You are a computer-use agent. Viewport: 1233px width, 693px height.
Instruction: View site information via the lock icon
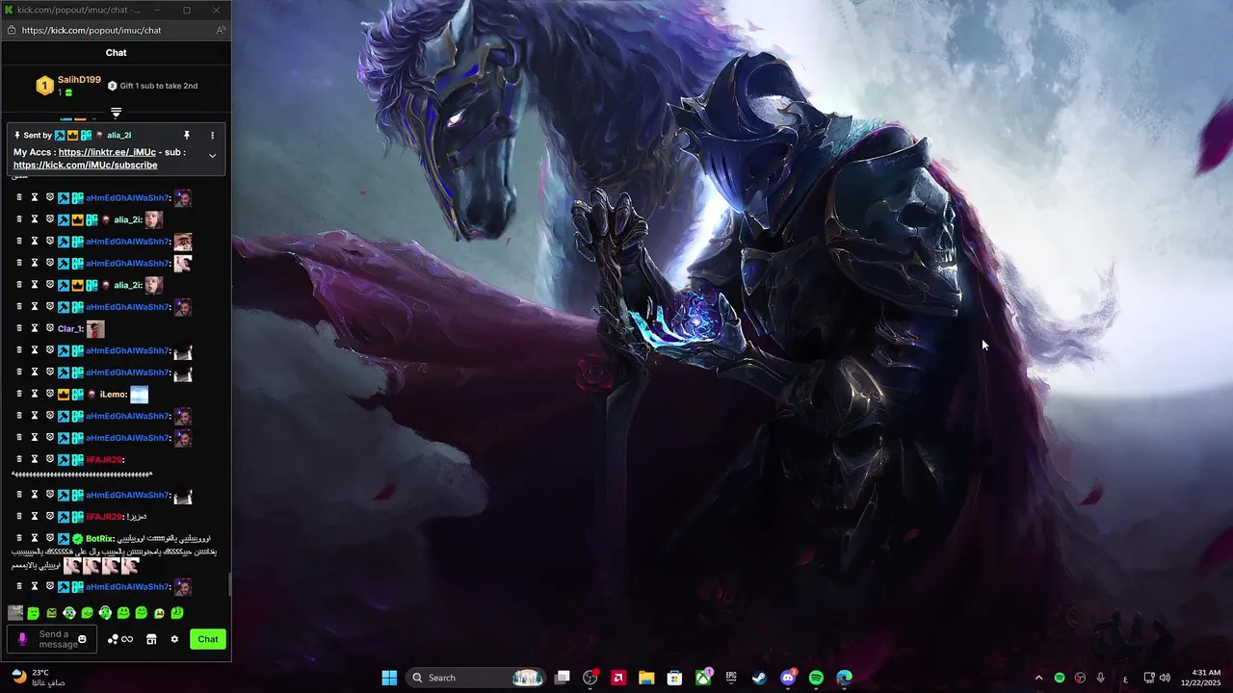click(x=11, y=30)
